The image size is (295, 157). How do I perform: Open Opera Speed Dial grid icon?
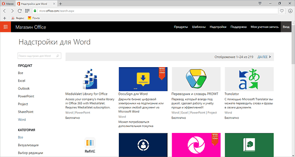tap(27, 11)
